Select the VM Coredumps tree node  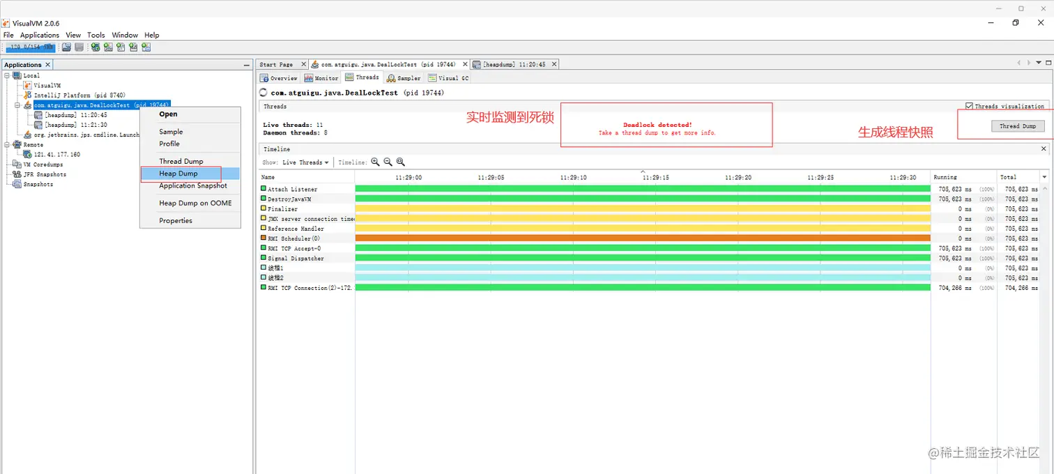[38, 165]
